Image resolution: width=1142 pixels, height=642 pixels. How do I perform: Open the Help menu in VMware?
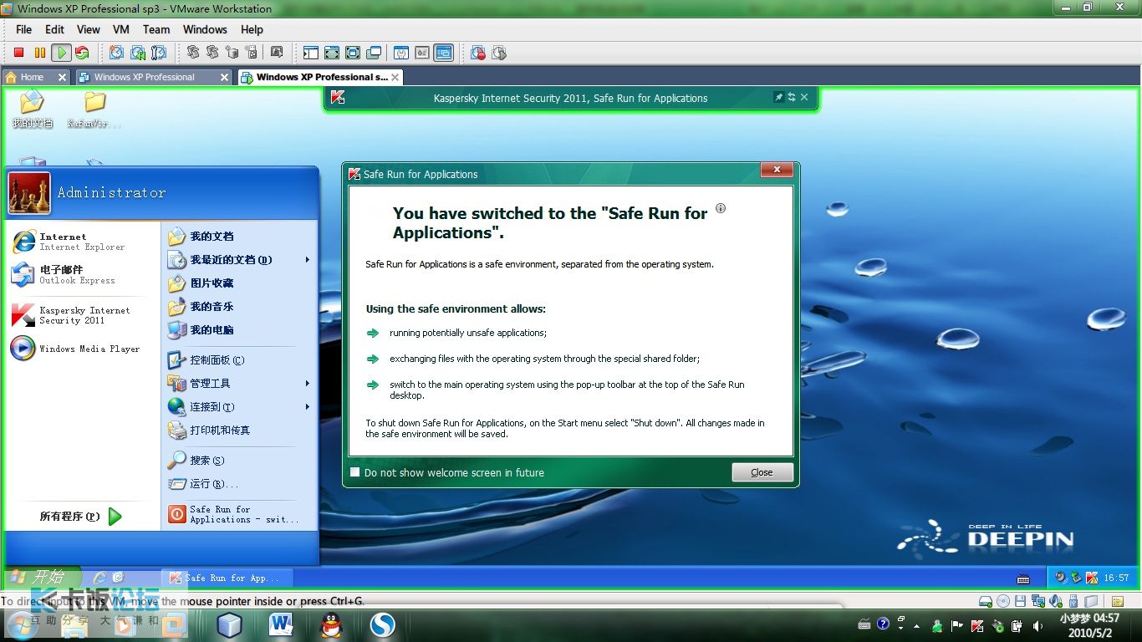(x=252, y=29)
